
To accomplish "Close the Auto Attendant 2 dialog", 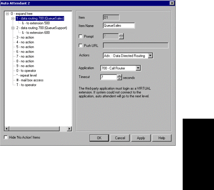I will (172, 3).
